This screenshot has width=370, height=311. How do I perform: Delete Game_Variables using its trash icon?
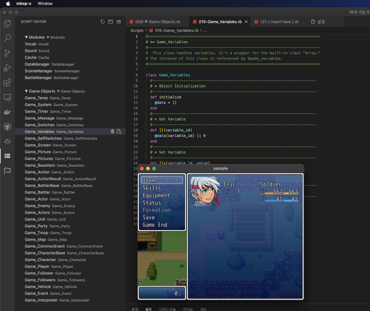tap(112, 131)
